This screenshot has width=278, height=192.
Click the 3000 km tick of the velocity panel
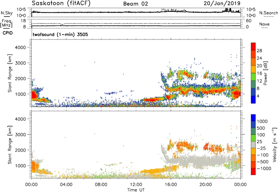[20, 134]
